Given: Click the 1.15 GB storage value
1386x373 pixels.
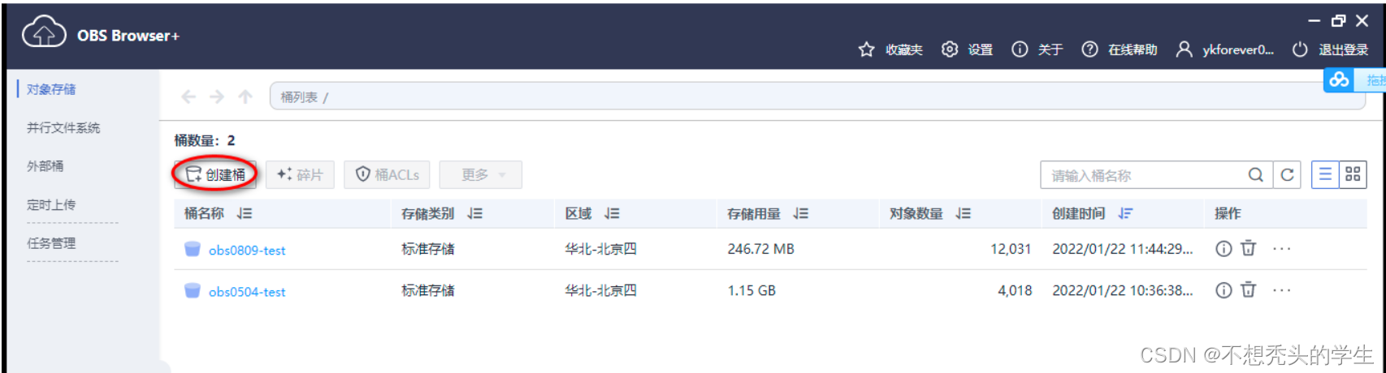Looking at the screenshot, I should (x=751, y=290).
